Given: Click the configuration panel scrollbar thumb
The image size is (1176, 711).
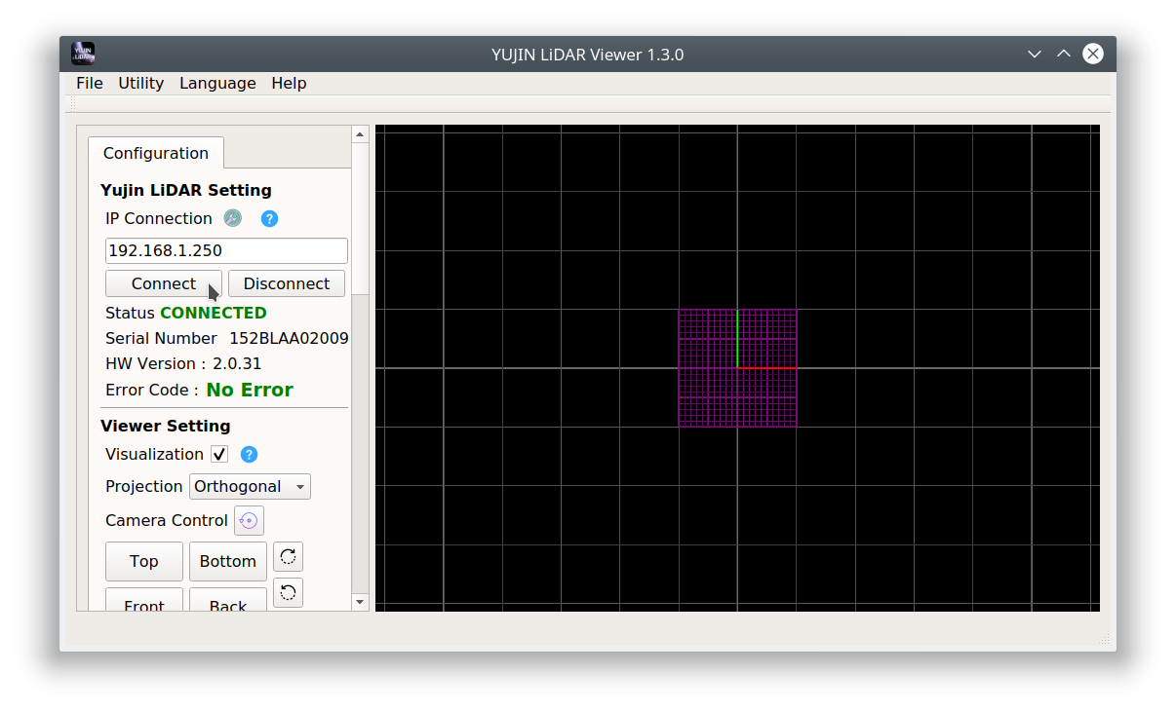Looking at the screenshot, I should [x=361, y=218].
